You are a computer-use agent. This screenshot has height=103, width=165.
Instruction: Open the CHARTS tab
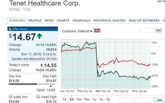coord(63,21)
